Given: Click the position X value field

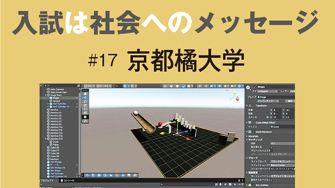Looking at the screenshot, I should coord(277,110).
